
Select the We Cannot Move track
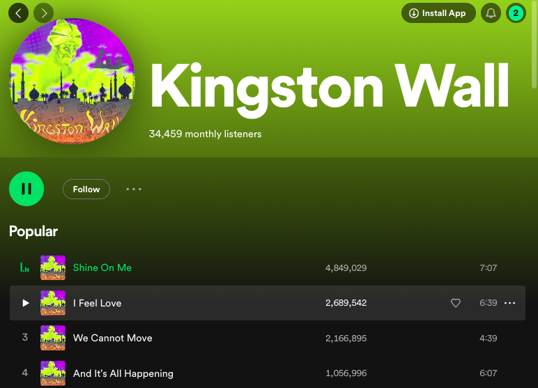coord(268,338)
